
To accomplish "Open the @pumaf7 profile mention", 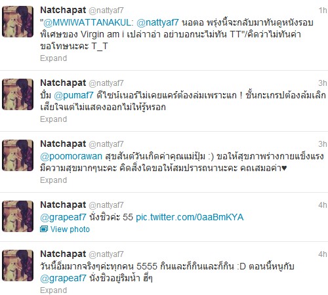I will (73, 96).
